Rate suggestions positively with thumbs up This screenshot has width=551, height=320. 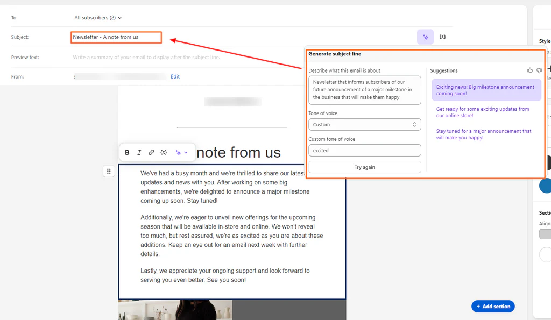click(529, 70)
